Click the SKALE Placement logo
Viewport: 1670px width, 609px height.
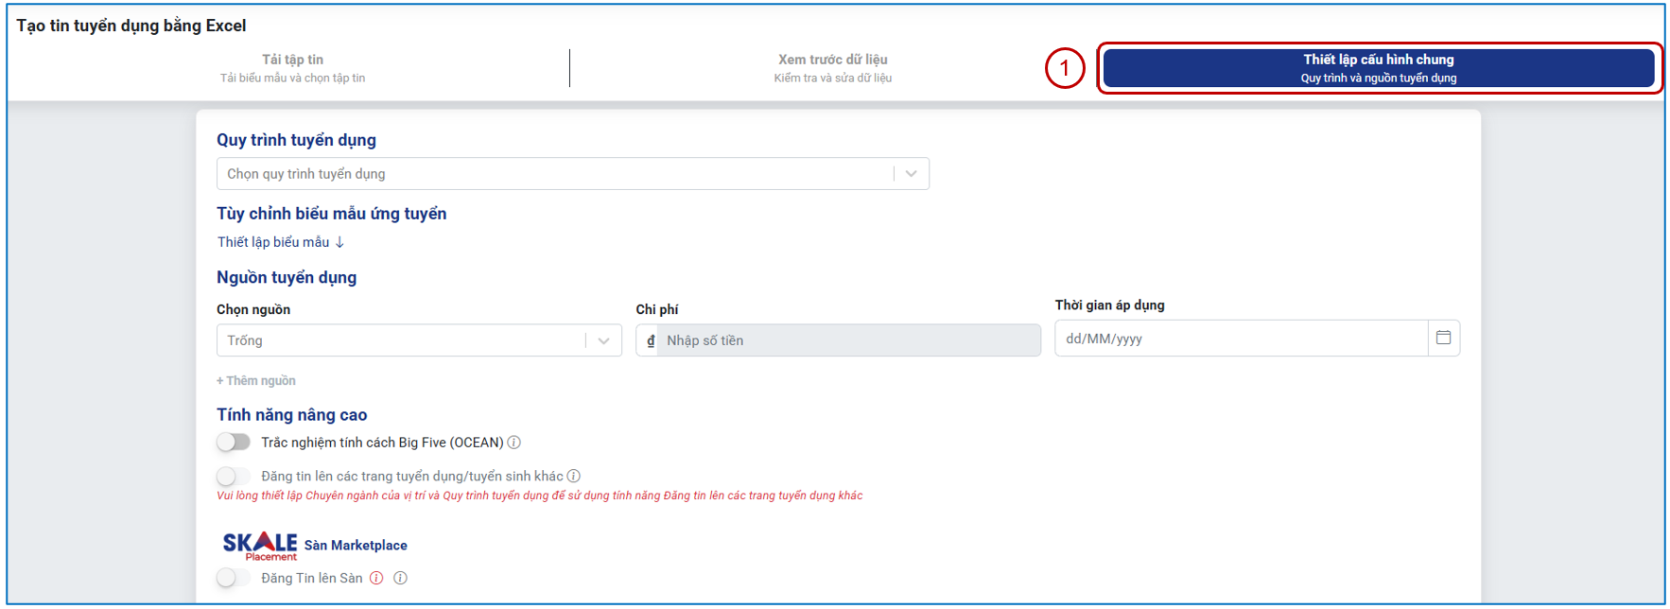tap(260, 546)
